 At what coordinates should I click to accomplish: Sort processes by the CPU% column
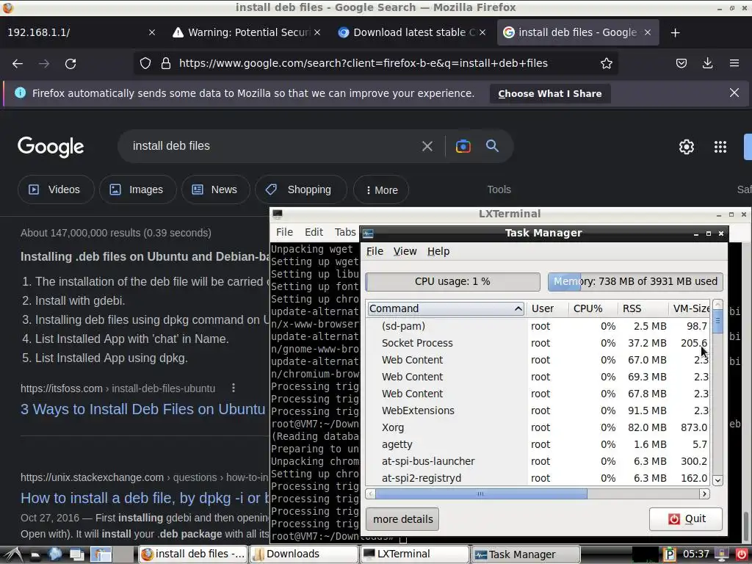[x=593, y=308]
